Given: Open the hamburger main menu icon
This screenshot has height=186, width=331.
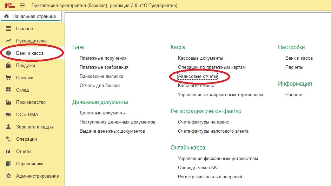Looking at the screenshot, I should 22,6.
